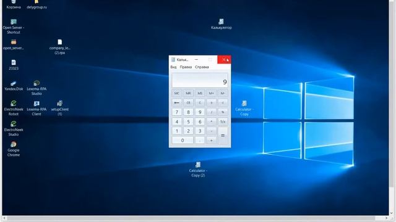Click the left arrow of horizontal scrollbar
Image resolution: width=396 pixels, height=222 pixels.
(4, 218)
